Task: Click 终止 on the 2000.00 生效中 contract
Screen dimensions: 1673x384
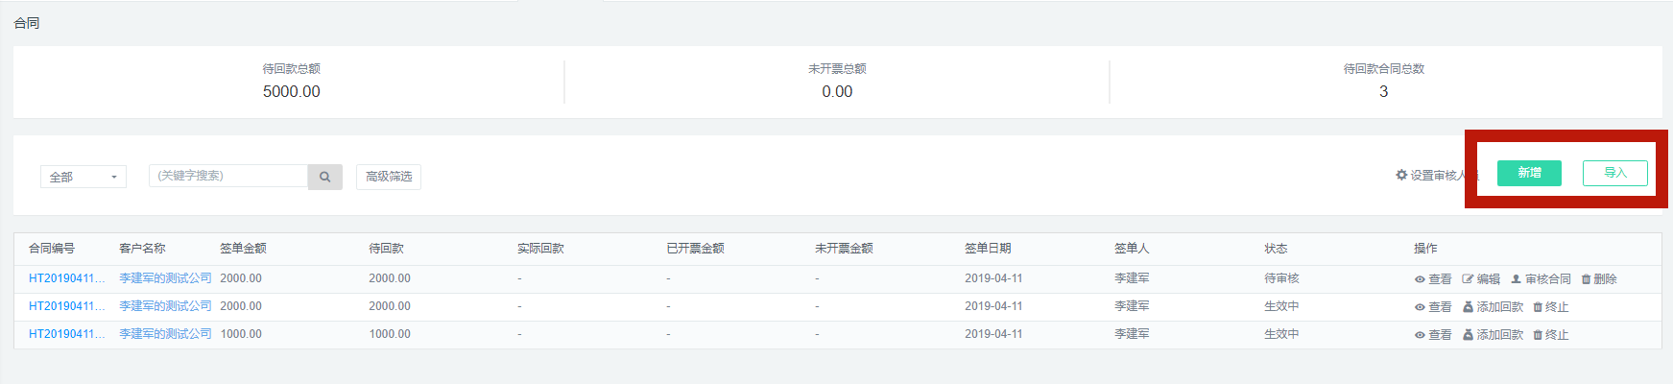Action: point(1550,307)
